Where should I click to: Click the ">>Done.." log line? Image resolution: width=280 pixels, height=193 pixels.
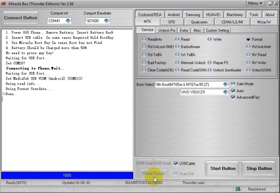coord(9,94)
